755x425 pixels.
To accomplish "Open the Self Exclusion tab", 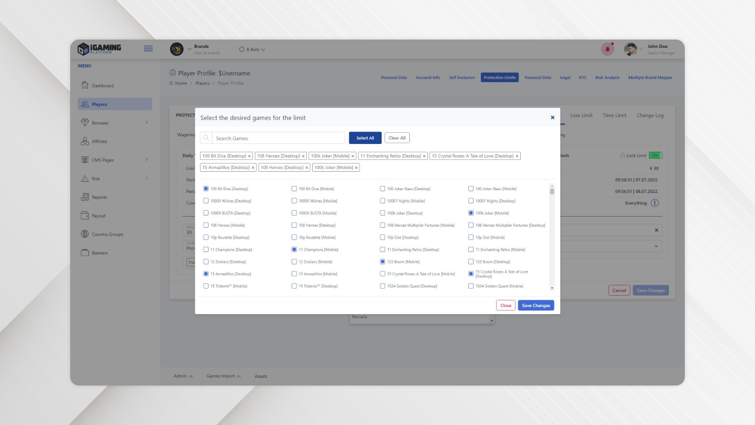I will pyautogui.click(x=462, y=77).
